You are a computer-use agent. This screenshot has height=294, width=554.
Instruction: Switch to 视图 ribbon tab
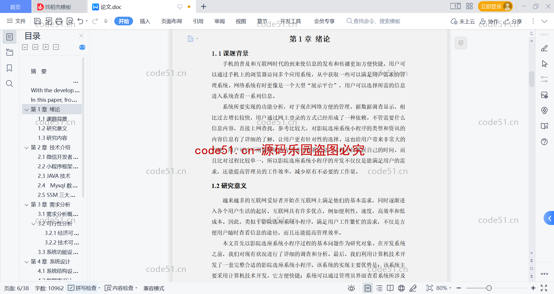(x=241, y=21)
